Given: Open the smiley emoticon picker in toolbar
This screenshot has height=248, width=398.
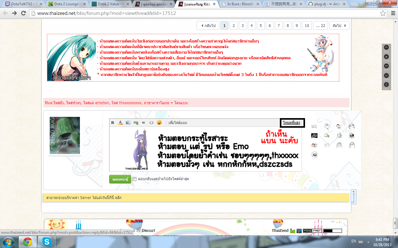Looking at the screenshot, I should pyautogui.click(x=159, y=122).
